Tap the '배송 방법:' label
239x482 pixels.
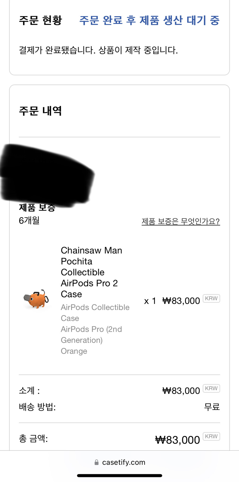point(37,407)
